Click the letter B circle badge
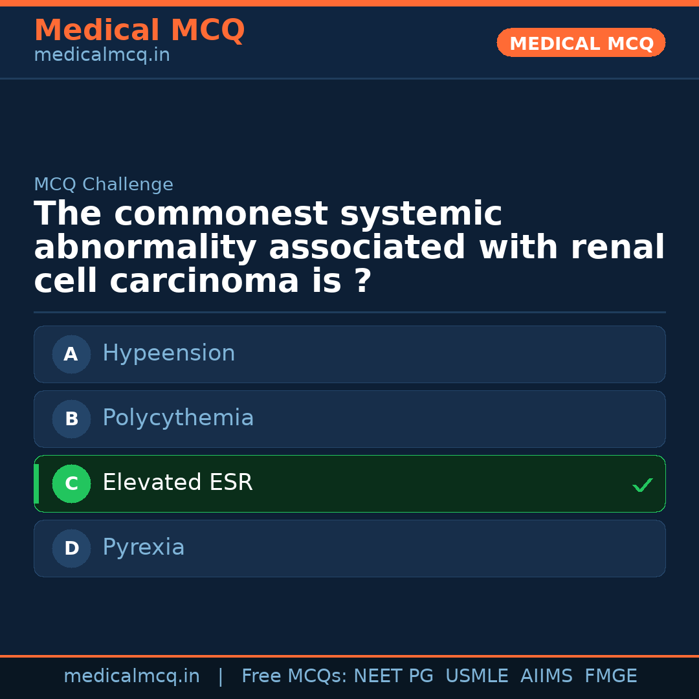Image resolution: width=699 pixels, height=699 pixels. (71, 419)
